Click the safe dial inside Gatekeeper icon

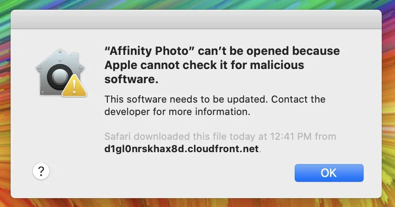pos(60,77)
